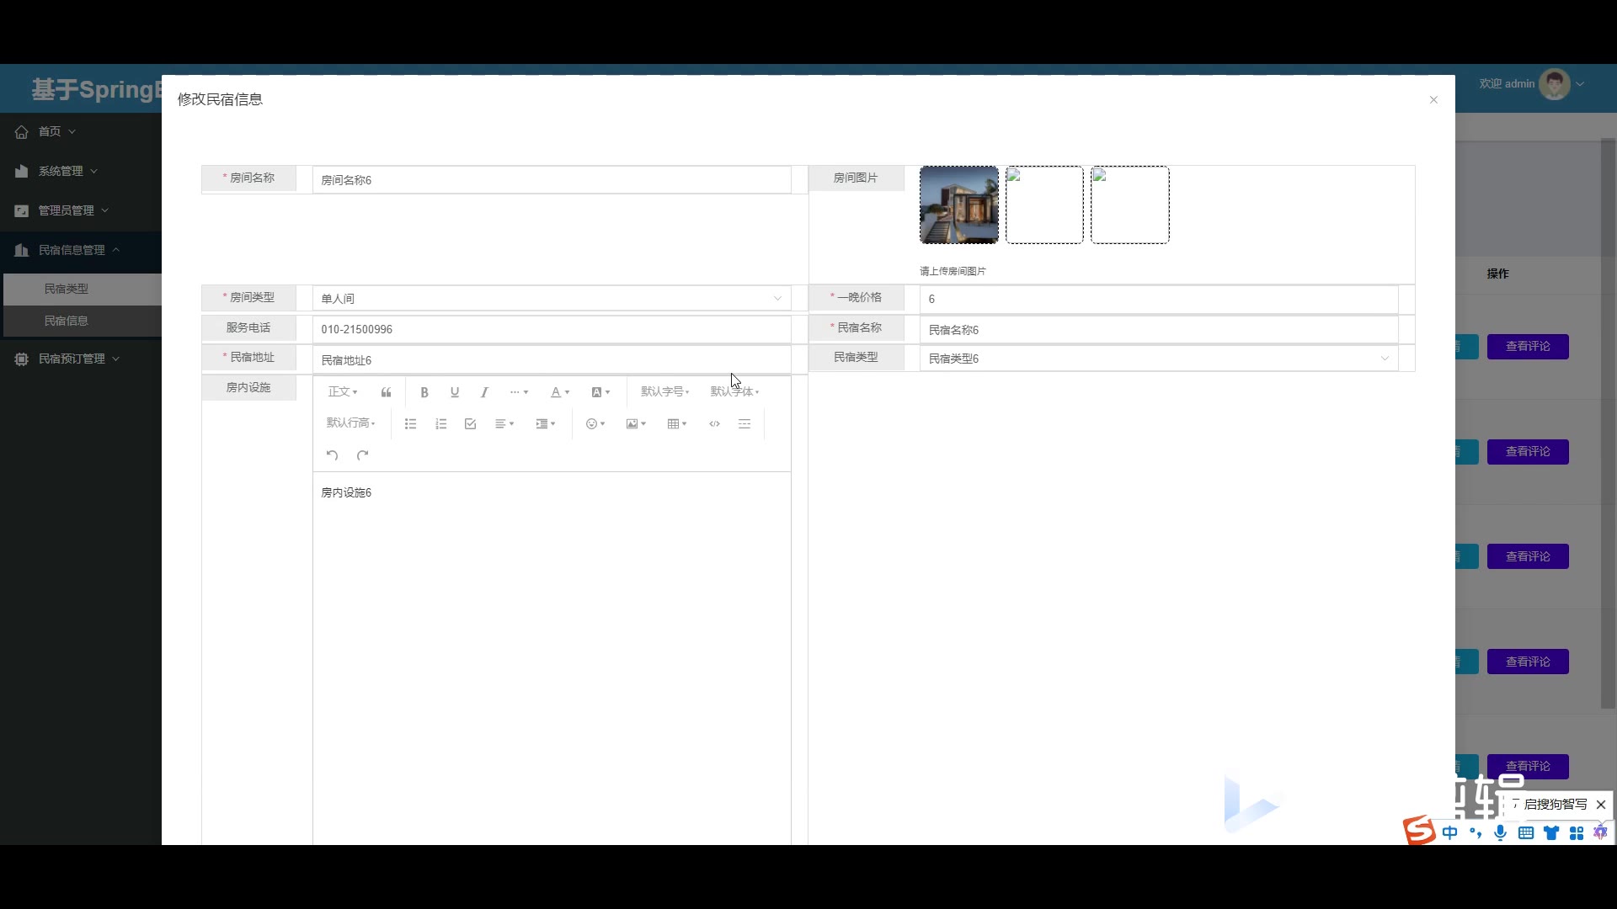Screen dimensions: 1617x909
Task: Insert a blockquote with quote icon
Action: tap(386, 392)
